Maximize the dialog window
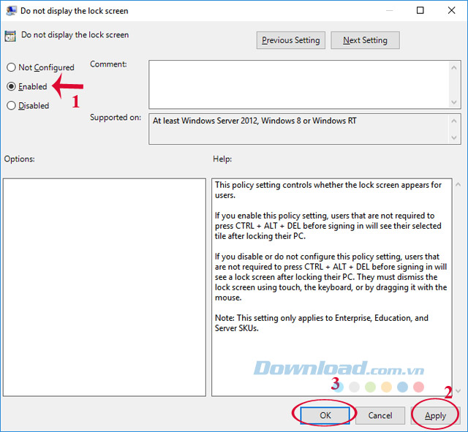This screenshot has height=432, width=468. pyautogui.click(x=420, y=10)
